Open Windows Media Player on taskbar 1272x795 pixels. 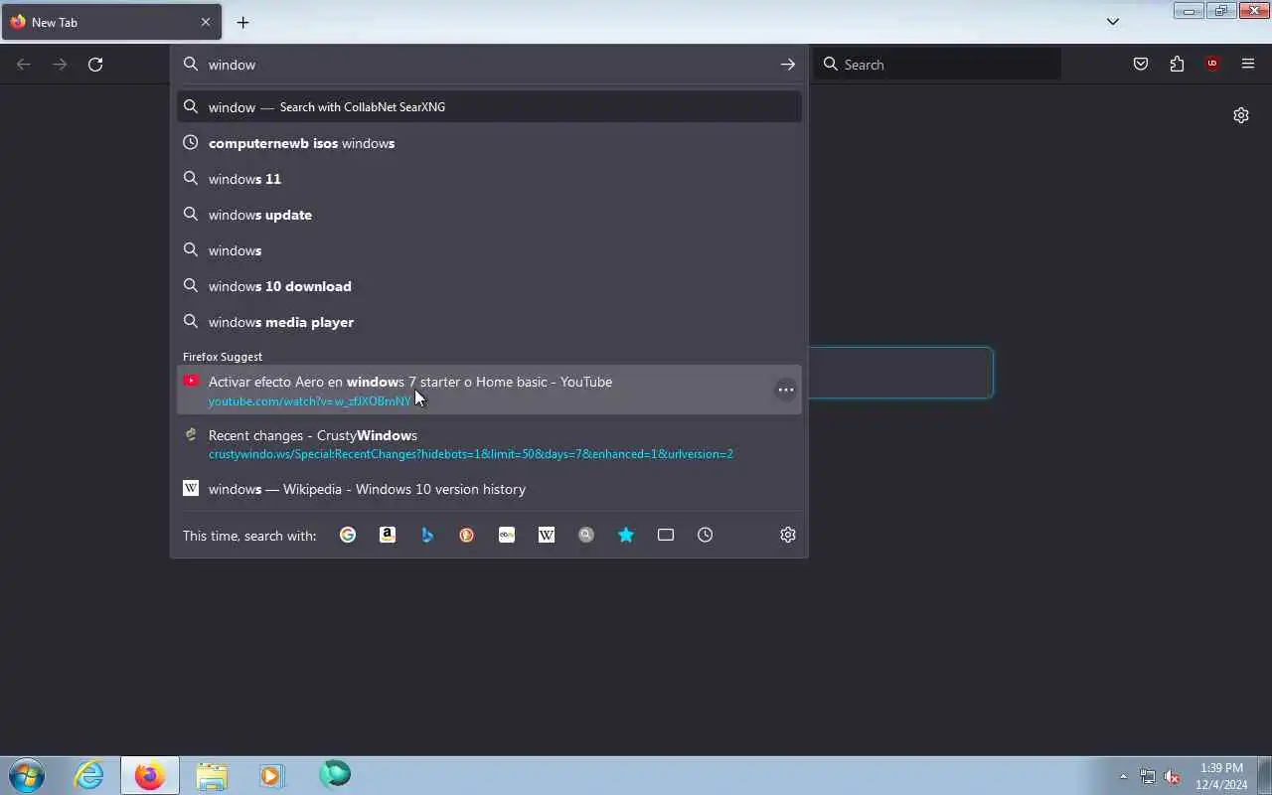[272, 775]
